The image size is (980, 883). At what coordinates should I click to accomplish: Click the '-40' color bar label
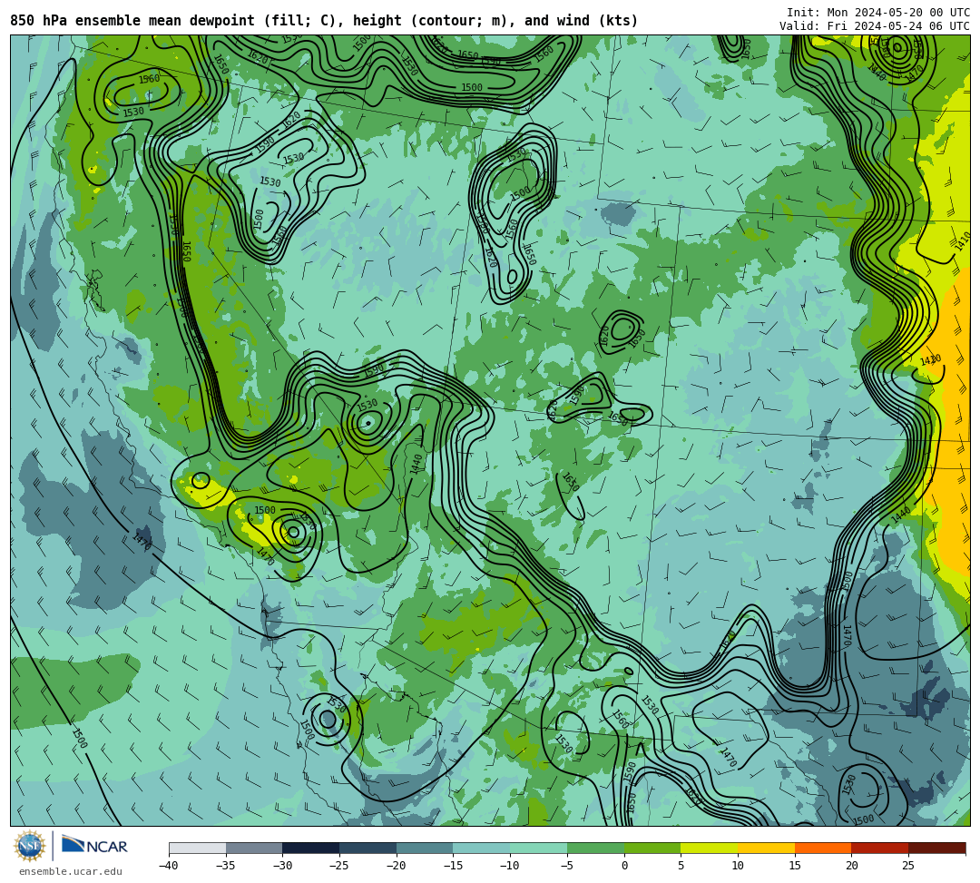pyautogui.click(x=168, y=866)
